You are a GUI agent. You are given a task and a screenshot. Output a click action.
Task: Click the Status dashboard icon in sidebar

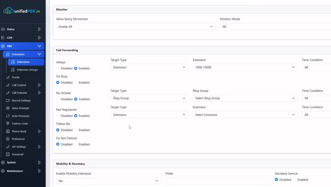(3, 29)
